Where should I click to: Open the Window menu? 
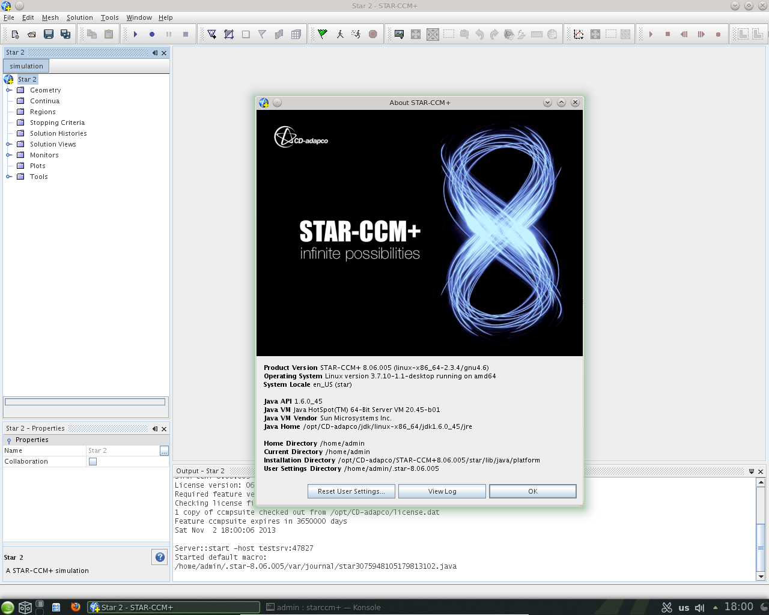[x=139, y=17]
